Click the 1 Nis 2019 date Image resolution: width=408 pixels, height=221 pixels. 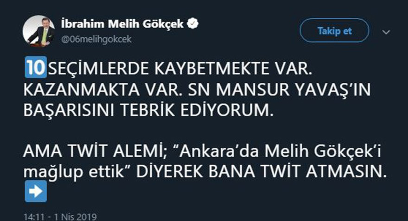73,217
